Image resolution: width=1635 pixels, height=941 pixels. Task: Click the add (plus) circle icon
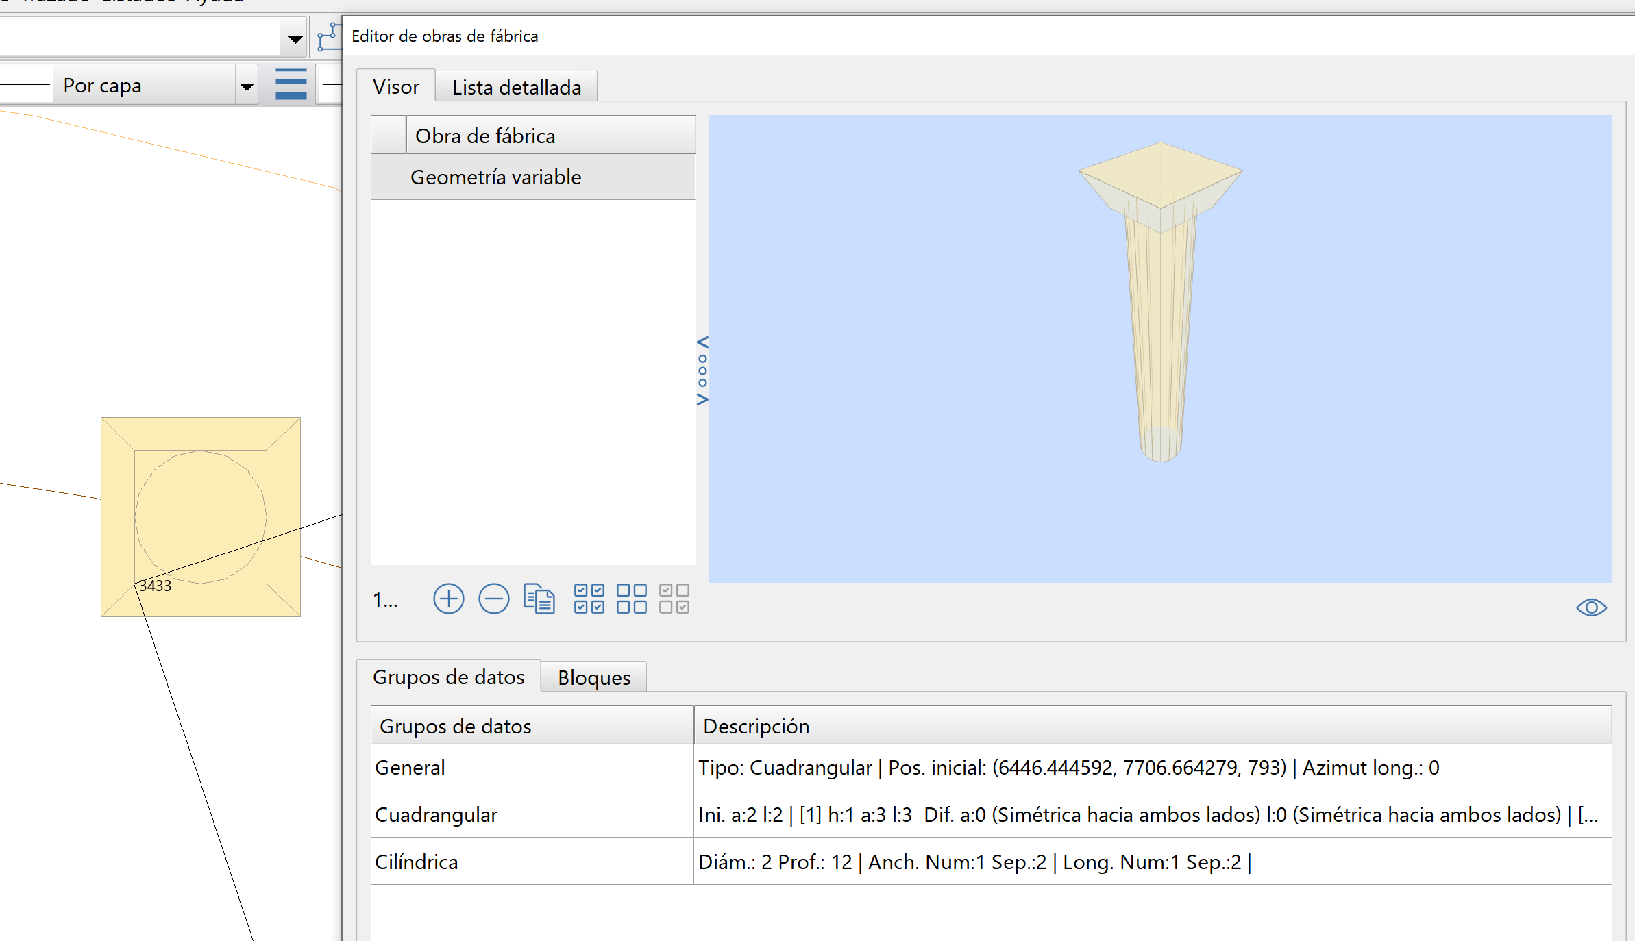[x=448, y=599]
